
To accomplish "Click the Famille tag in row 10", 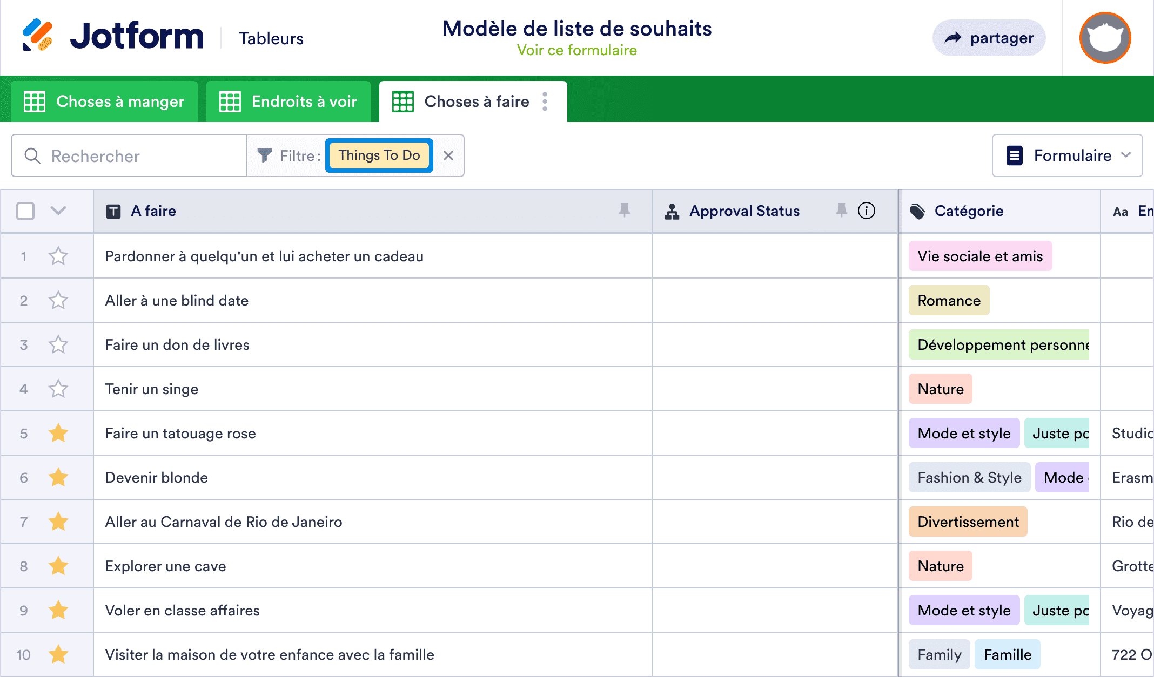I will 1007,654.
